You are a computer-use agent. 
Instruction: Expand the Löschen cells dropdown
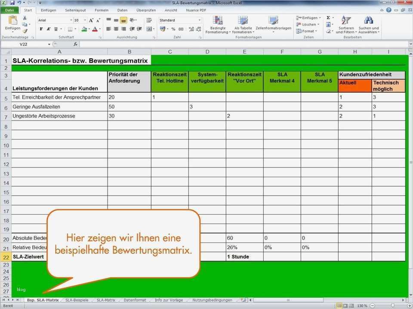318,24
